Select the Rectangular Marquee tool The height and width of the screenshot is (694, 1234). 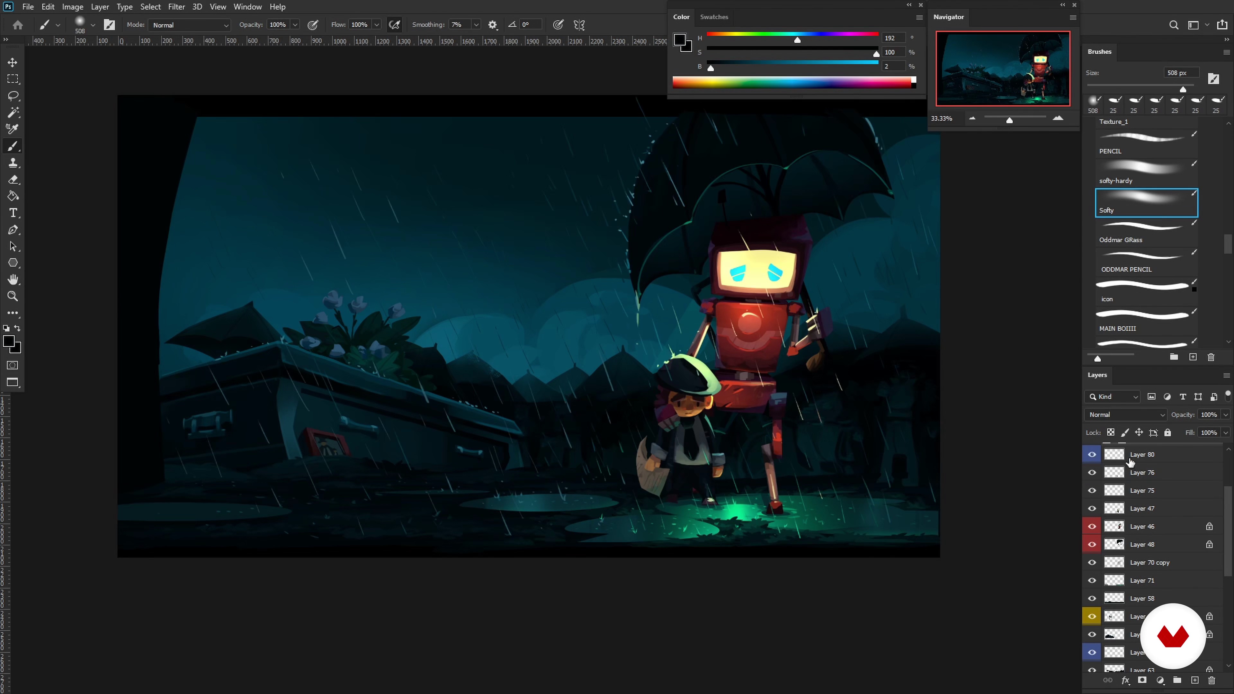(x=13, y=79)
